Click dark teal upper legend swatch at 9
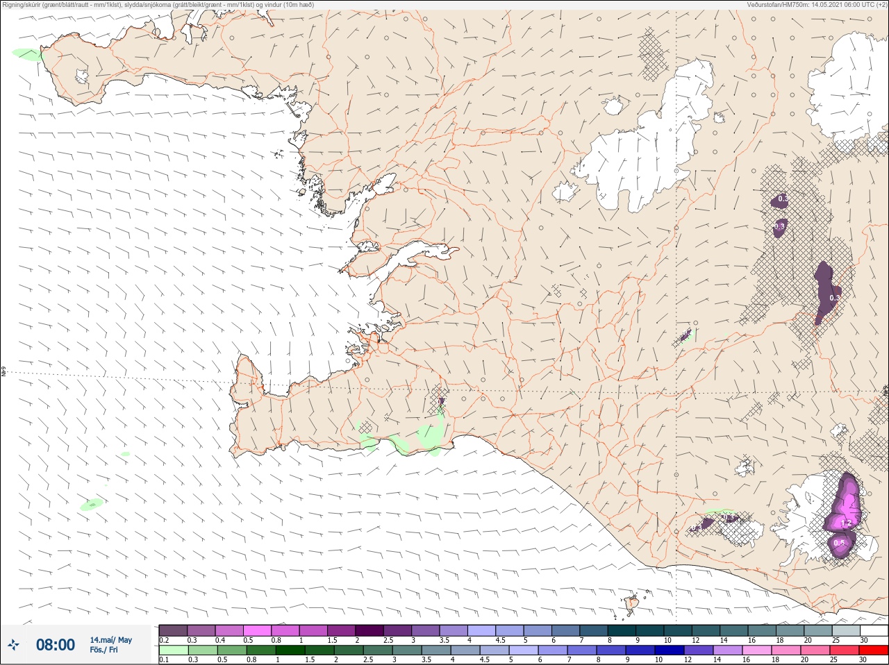 point(650,630)
